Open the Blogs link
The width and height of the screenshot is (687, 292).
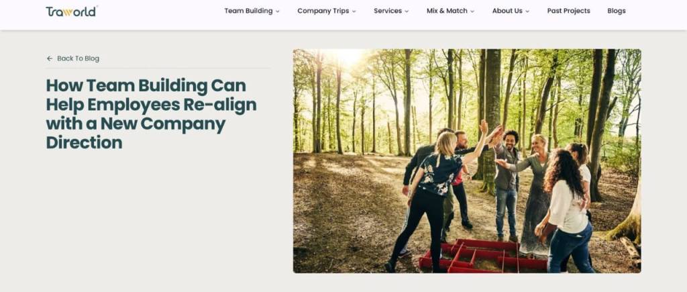click(x=617, y=11)
